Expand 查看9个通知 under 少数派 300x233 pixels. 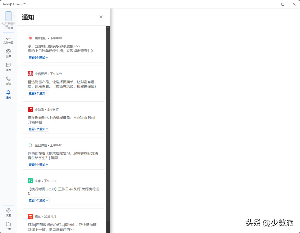point(39,129)
